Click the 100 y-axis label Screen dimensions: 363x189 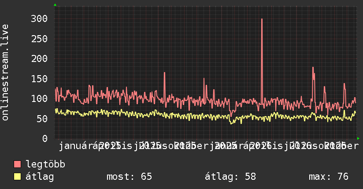pyautogui.click(x=39, y=98)
